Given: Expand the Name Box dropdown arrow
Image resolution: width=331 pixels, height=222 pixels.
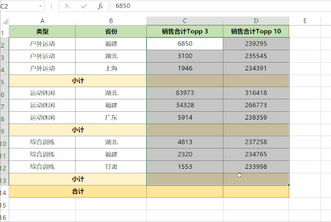Looking at the screenshot, I should pyautogui.click(x=40, y=6).
